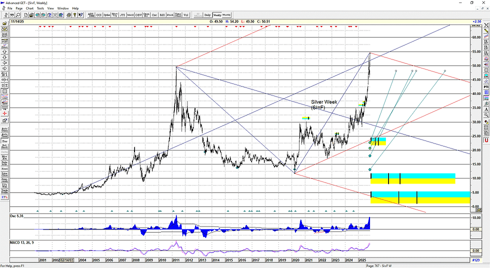Viewport: 490px width, 268px height.
Task: Select the text annotation A tool
Action: [486, 109]
